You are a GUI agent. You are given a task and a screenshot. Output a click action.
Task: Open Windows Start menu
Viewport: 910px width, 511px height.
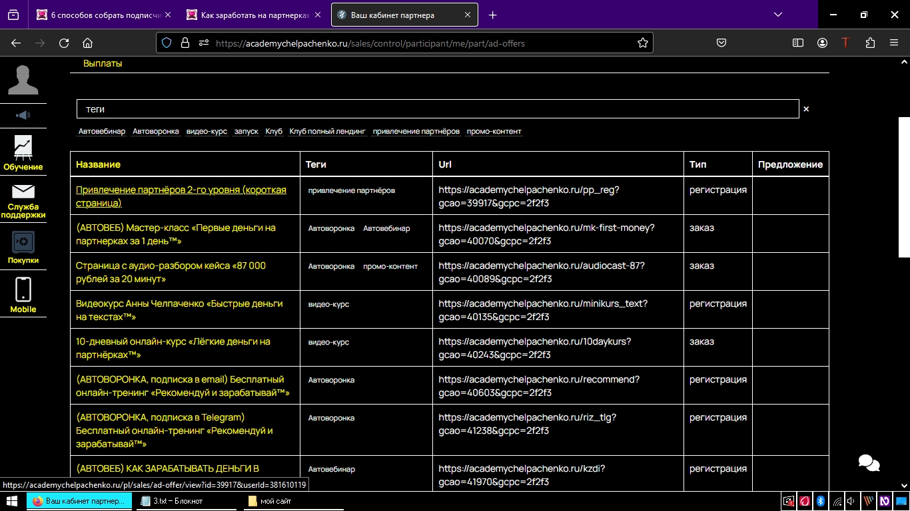[12, 500]
